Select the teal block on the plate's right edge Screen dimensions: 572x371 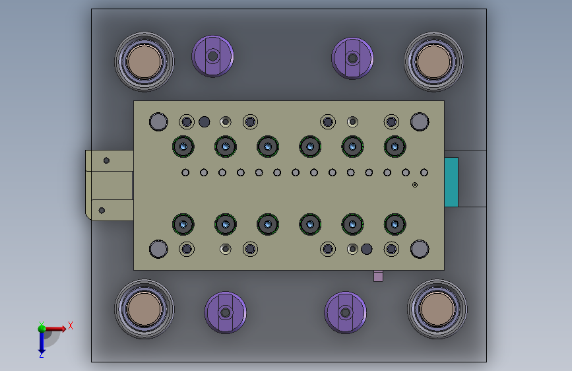pyautogui.click(x=451, y=182)
